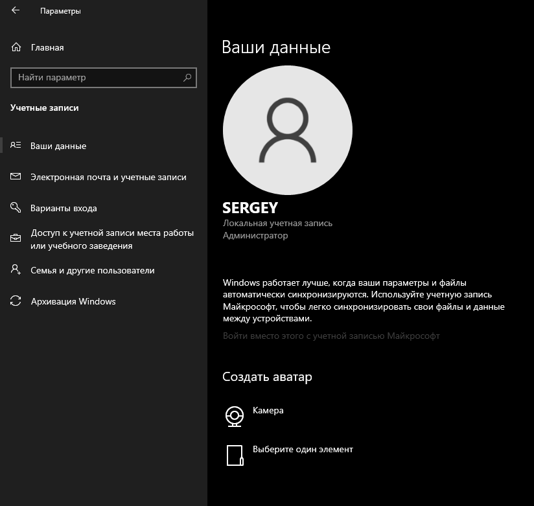This screenshot has width=534, height=506.
Task: Click the webcam icon under Создать аватар
Action: pos(235,417)
